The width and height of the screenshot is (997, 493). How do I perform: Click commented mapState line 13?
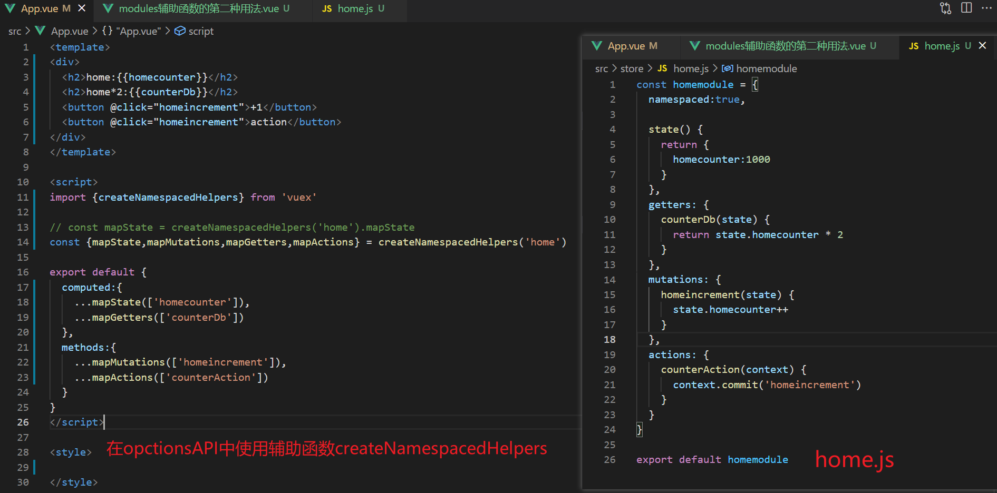pos(232,228)
